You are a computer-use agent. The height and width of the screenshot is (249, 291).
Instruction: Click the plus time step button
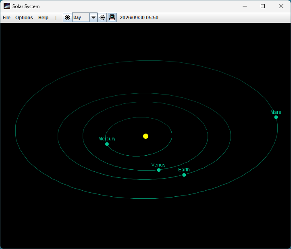[x=67, y=18]
